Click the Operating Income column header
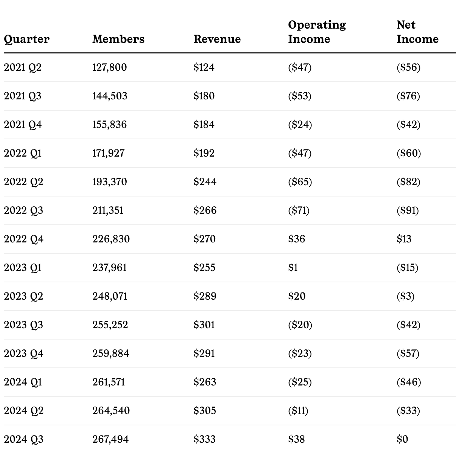The image size is (460, 457). click(317, 32)
